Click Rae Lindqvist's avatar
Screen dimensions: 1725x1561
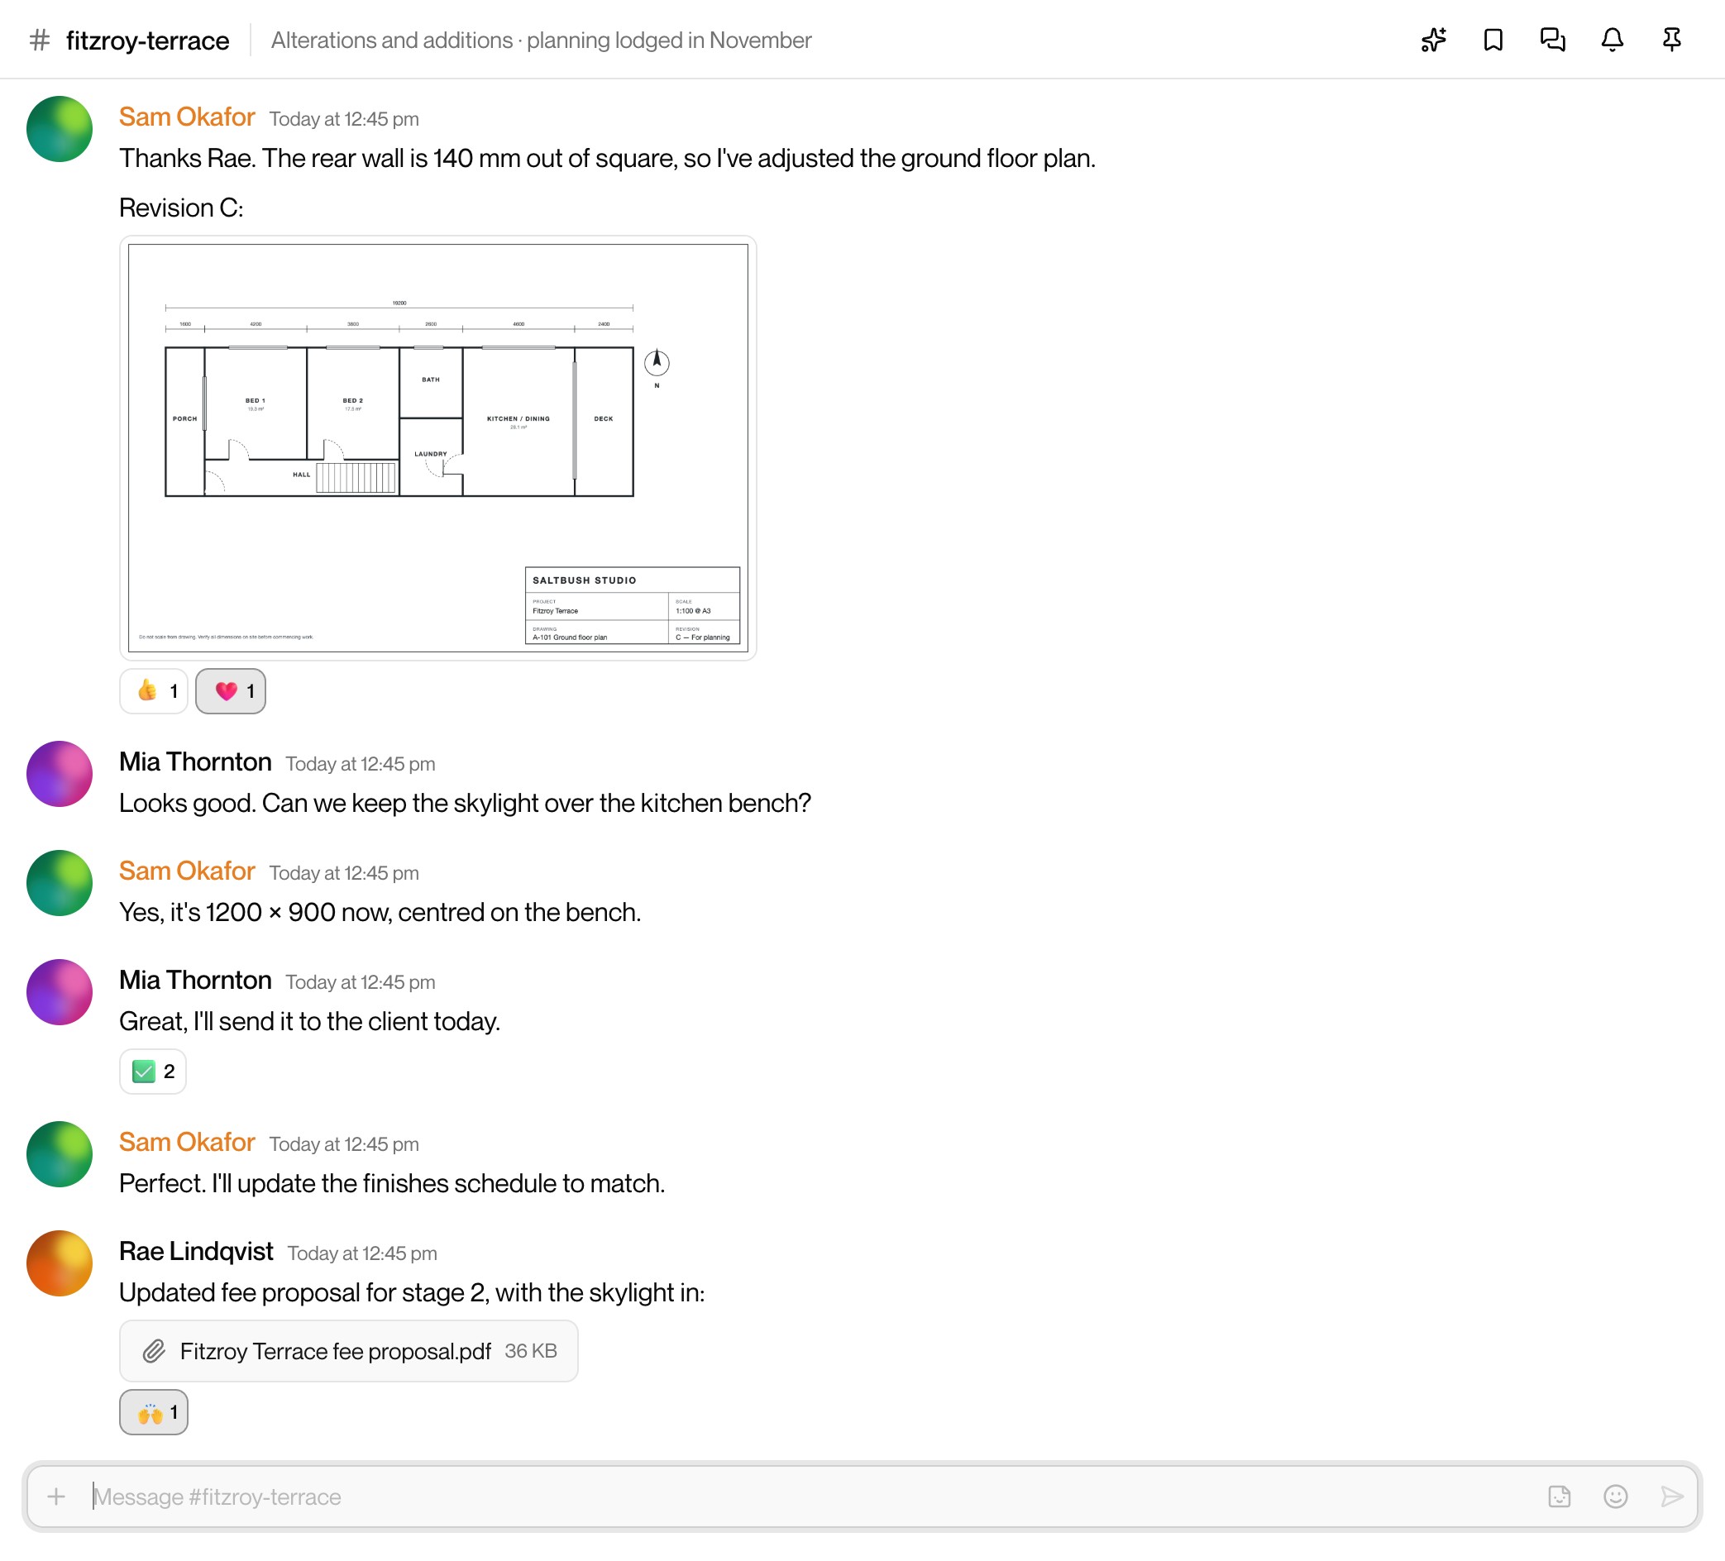59,1263
